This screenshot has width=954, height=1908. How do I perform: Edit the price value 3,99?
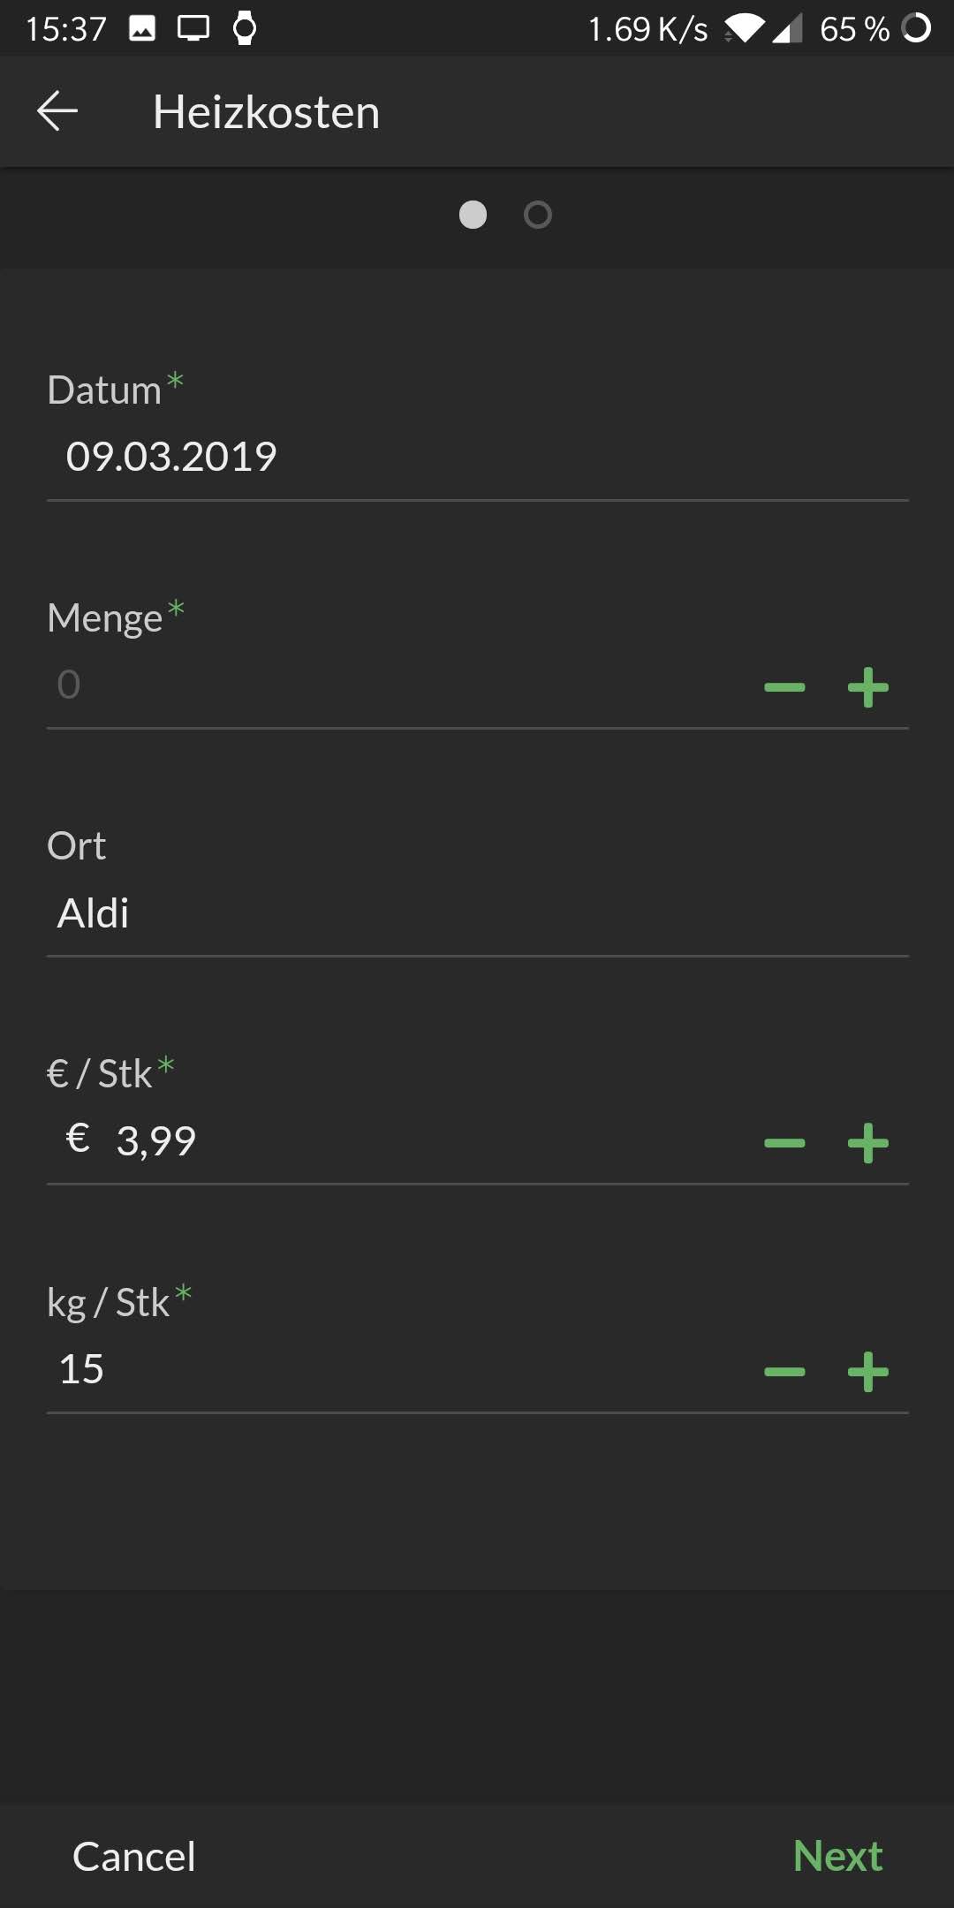tap(353, 1141)
